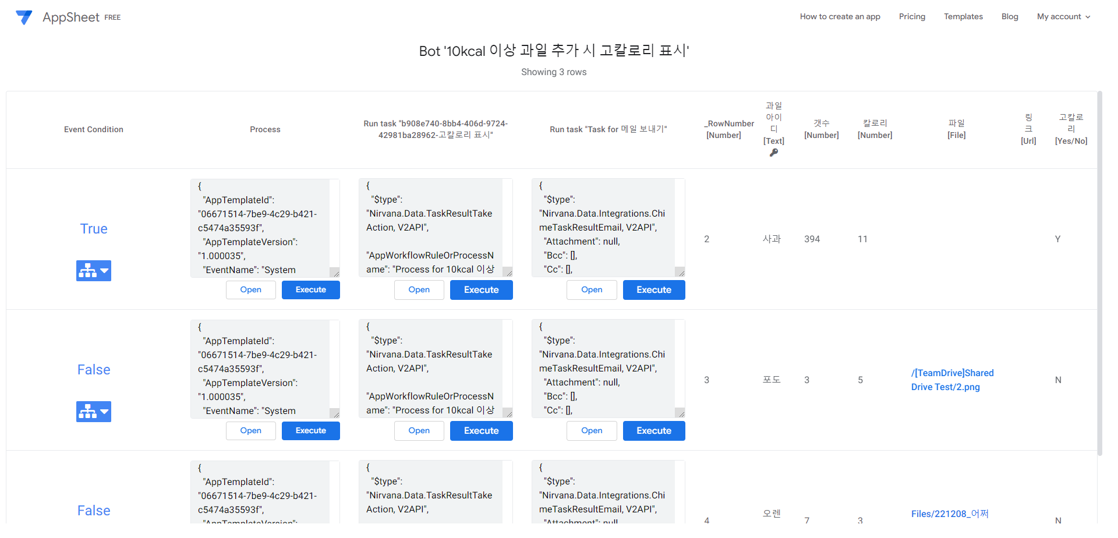Screen dimensions: 1118x538
Task: Click 메일 보내기 JSON textarea in 포도 row
Action: click(608, 369)
